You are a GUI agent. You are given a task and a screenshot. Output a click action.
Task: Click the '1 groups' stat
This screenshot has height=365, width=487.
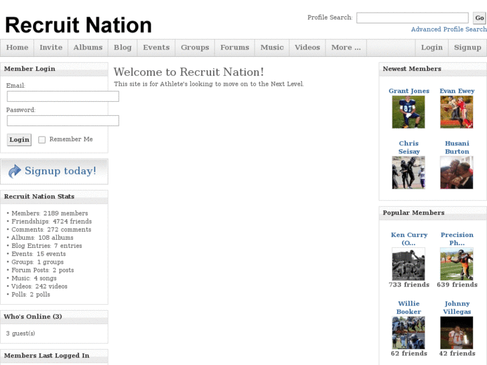[x=50, y=262]
